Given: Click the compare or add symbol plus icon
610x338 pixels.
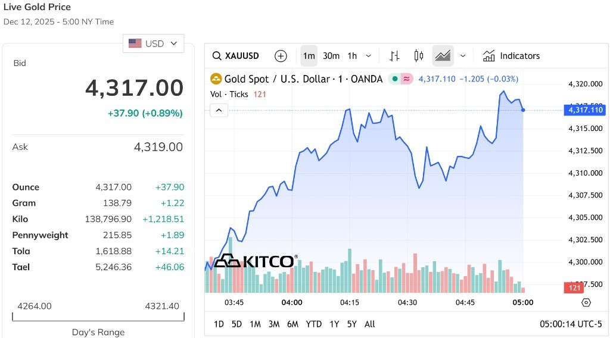Looking at the screenshot, I should [x=281, y=56].
